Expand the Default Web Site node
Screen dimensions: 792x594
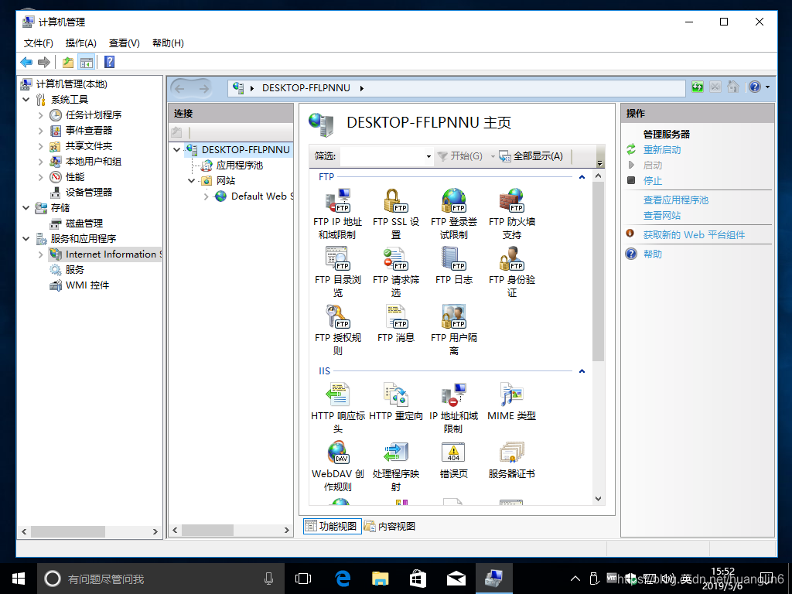coord(206,196)
